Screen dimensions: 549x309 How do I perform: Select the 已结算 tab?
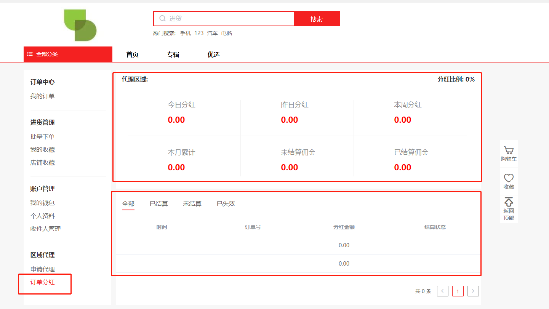point(158,204)
